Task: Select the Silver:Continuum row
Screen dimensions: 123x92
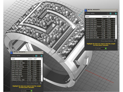Action: tap(26, 68)
